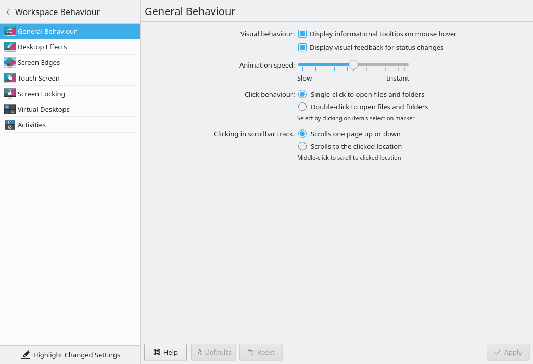Click the Virtual Desktops grid icon
This screenshot has height=364, width=533.
click(9, 109)
